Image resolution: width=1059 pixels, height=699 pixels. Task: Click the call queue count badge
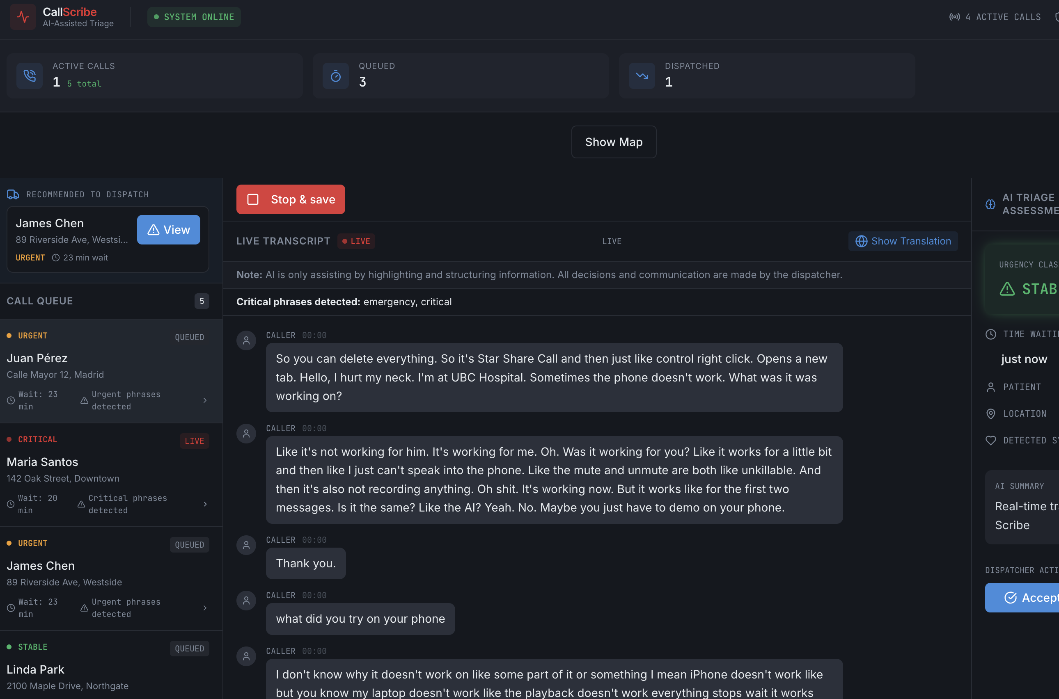tap(202, 301)
